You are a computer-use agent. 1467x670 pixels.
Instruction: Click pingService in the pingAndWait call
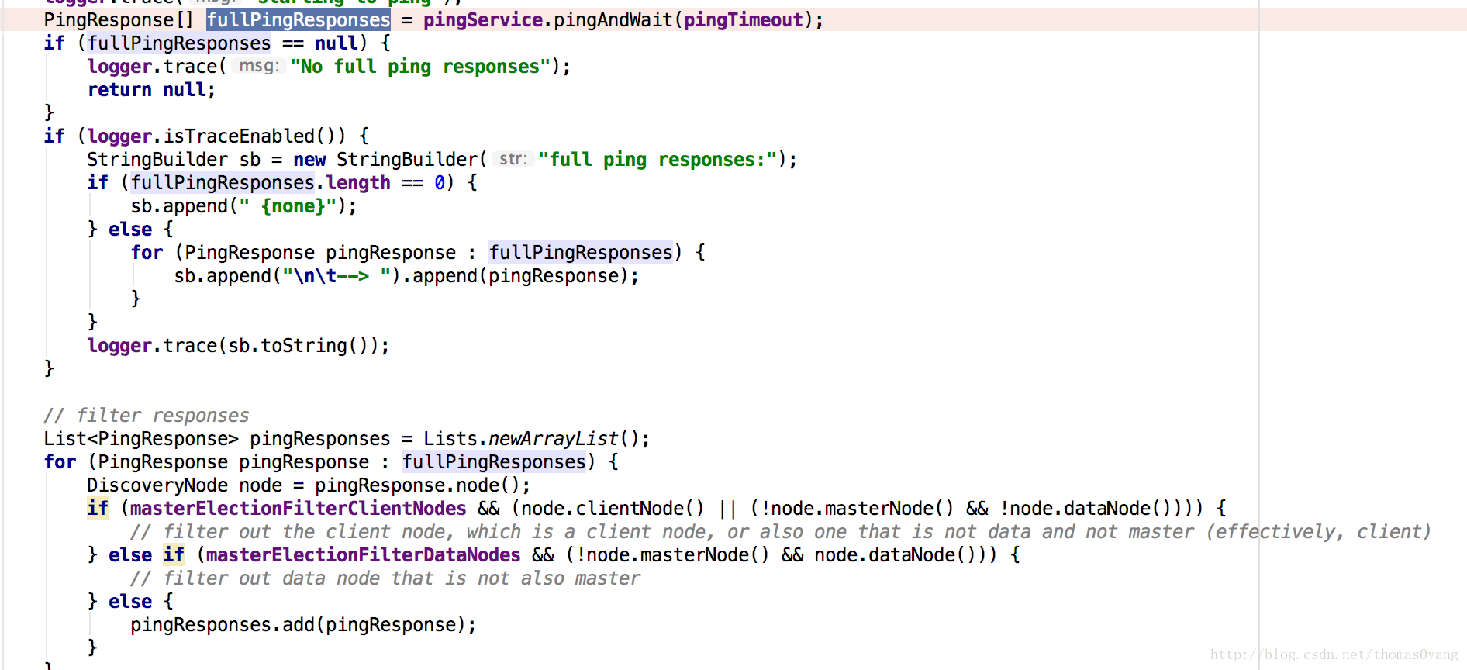[482, 20]
